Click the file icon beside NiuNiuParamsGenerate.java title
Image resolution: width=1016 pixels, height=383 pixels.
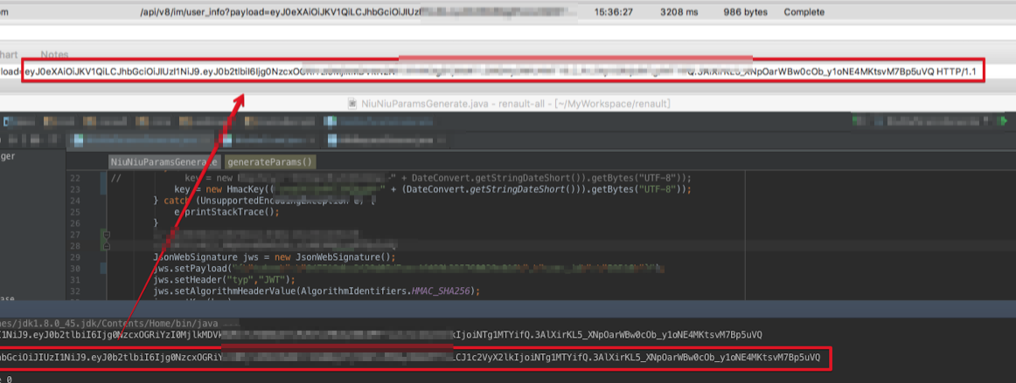[351, 103]
